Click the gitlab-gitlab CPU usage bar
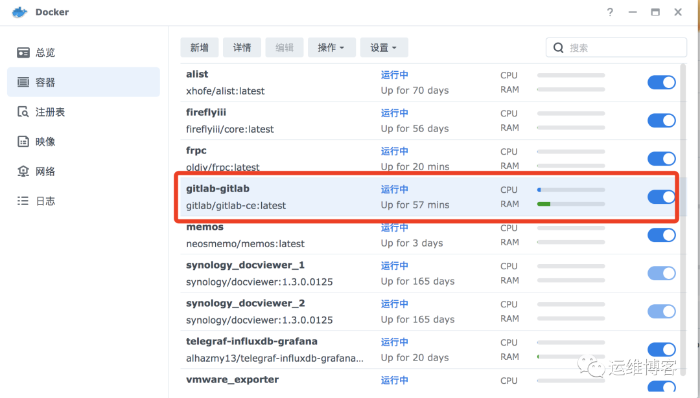700x398 pixels. coord(571,190)
